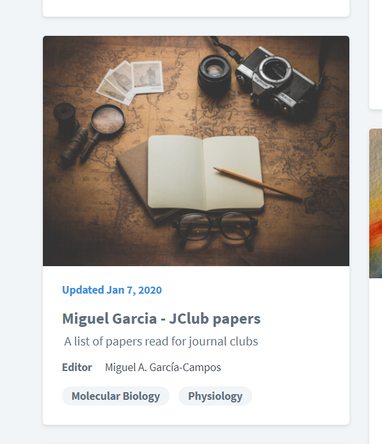Open the colorful thumbnail of the adjacent card

[x=376, y=203]
